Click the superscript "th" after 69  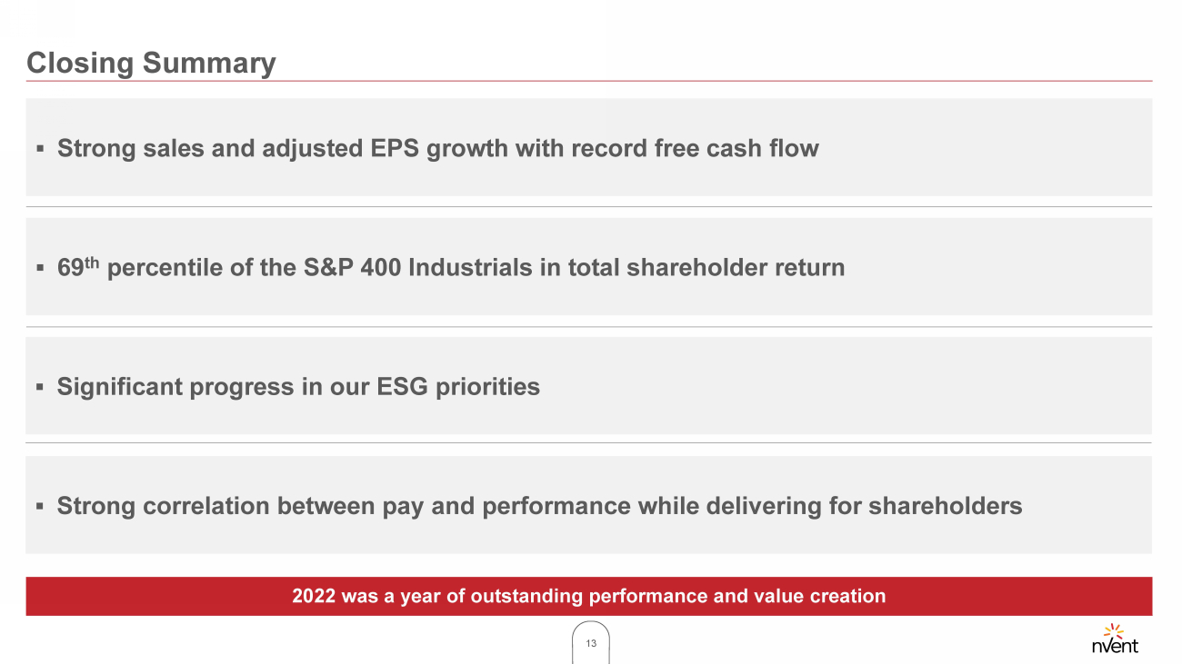(91, 263)
